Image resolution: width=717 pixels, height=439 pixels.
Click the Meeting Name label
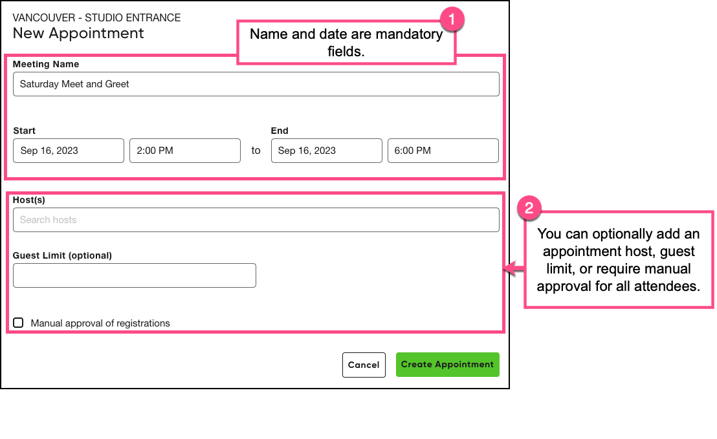46,64
